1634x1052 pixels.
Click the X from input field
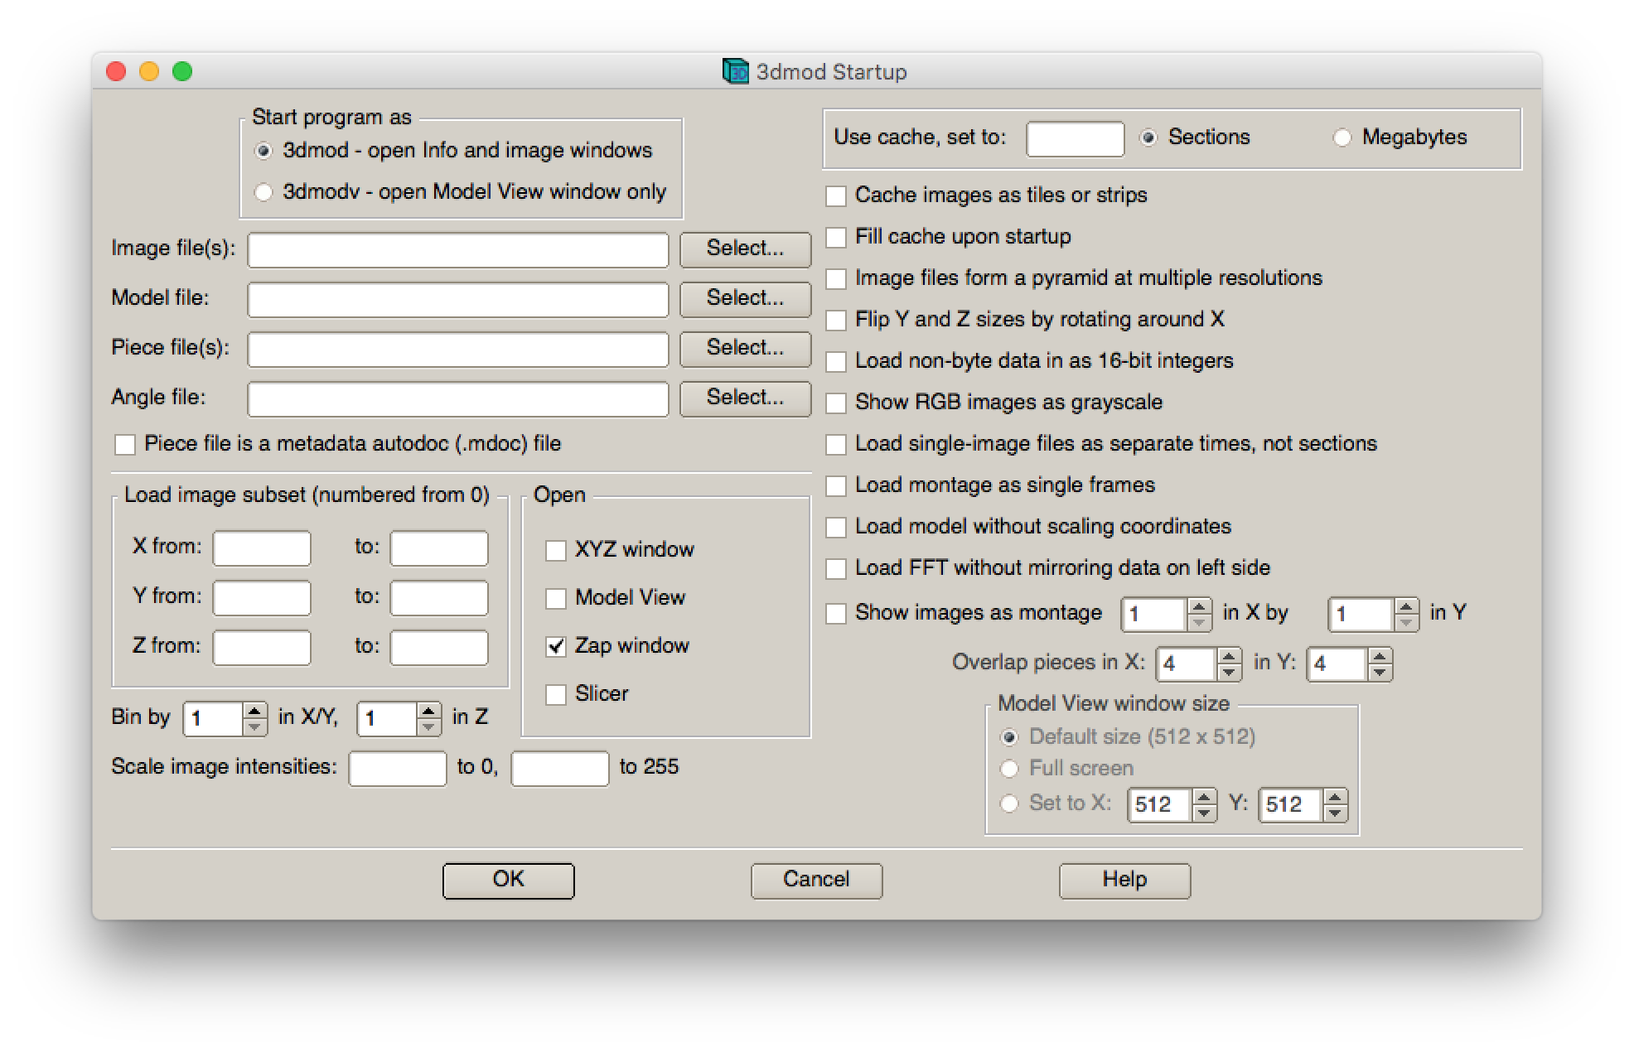[x=262, y=548]
